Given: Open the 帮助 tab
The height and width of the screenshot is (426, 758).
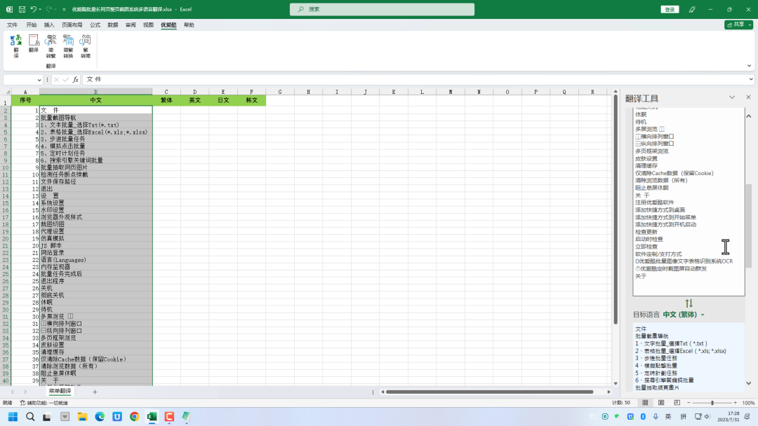Looking at the screenshot, I should click(x=189, y=25).
